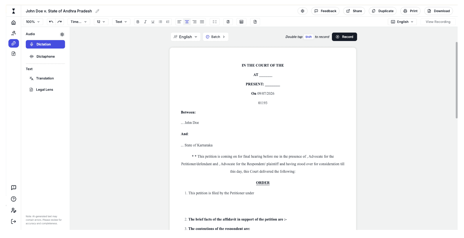Click the Shift key hint badge
This screenshot has height=238, width=464.
coord(308,37)
